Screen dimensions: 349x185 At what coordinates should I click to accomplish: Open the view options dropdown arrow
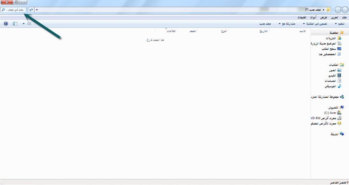[x=24, y=24]
